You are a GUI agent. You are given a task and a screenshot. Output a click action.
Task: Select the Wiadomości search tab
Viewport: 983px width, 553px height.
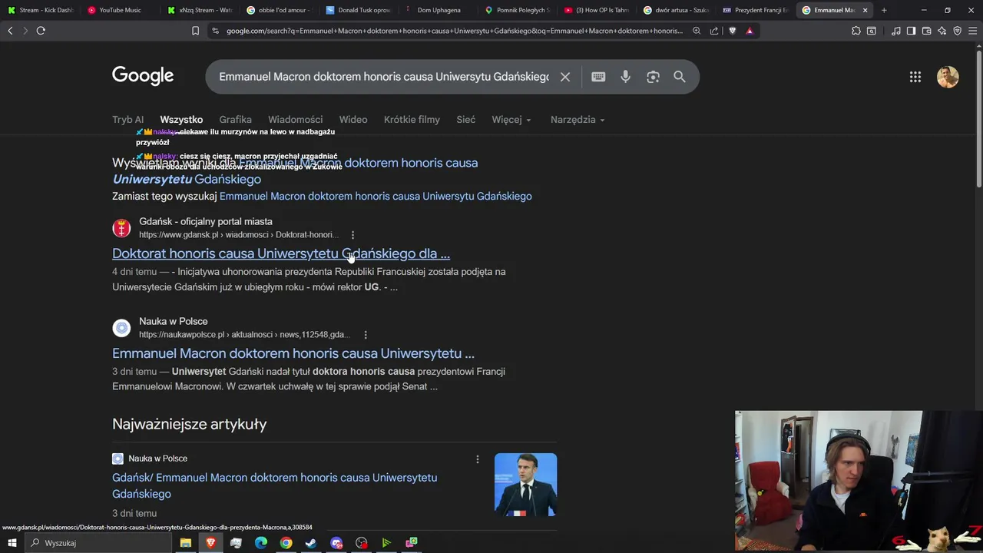(x=295, y=120)
